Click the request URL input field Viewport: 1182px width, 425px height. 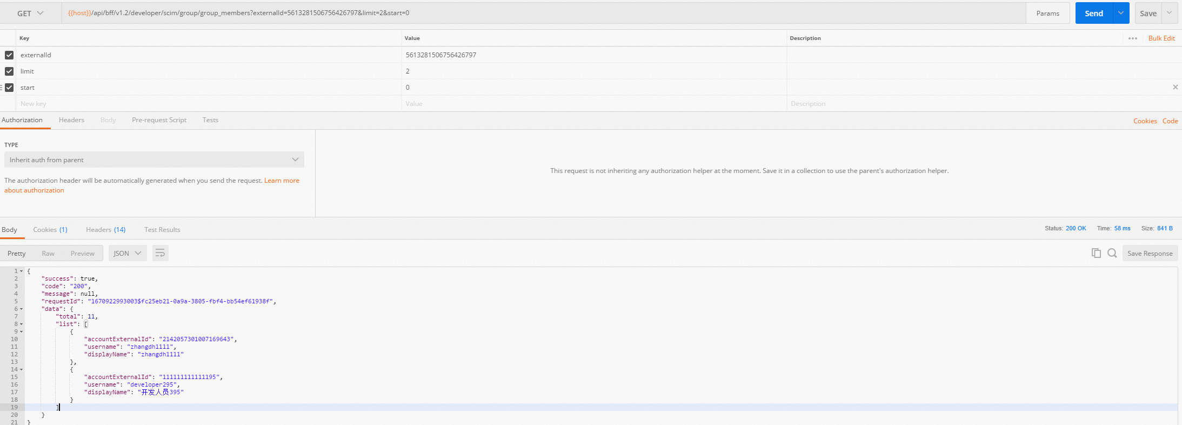pyautogui.click(x=540, y=13)
